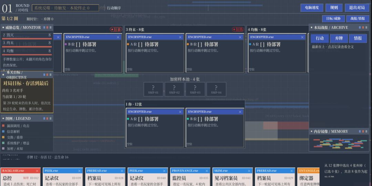Click the 行动顺序 label
372x186 pixels.
(x=114, y=8)
